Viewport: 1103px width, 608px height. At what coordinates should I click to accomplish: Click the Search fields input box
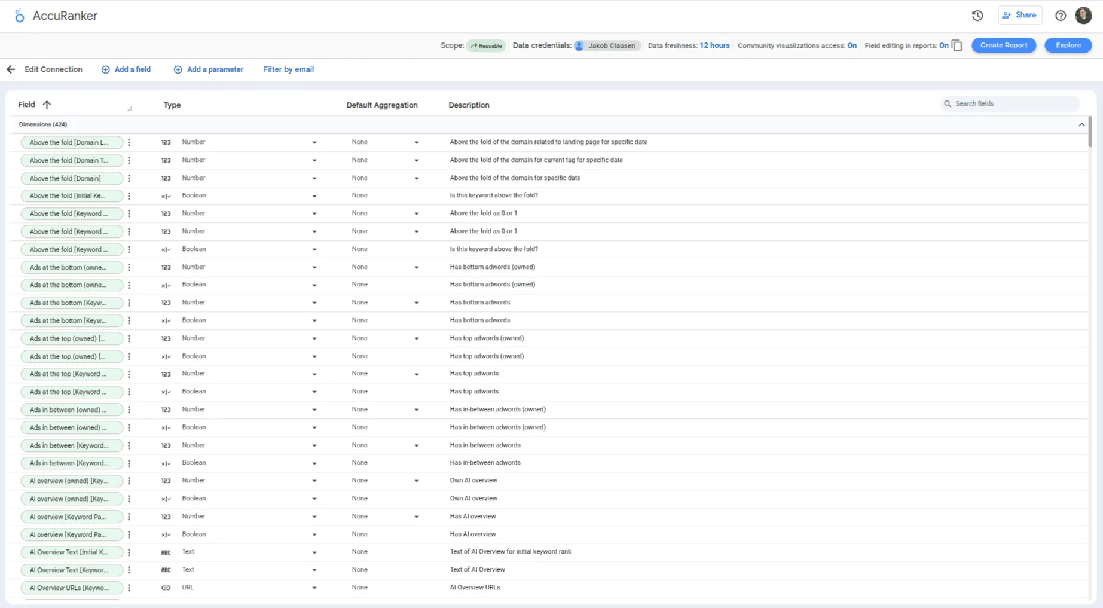(x=1014, y=104)
